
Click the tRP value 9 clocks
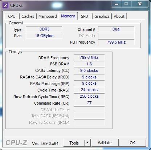pos(89,83)
